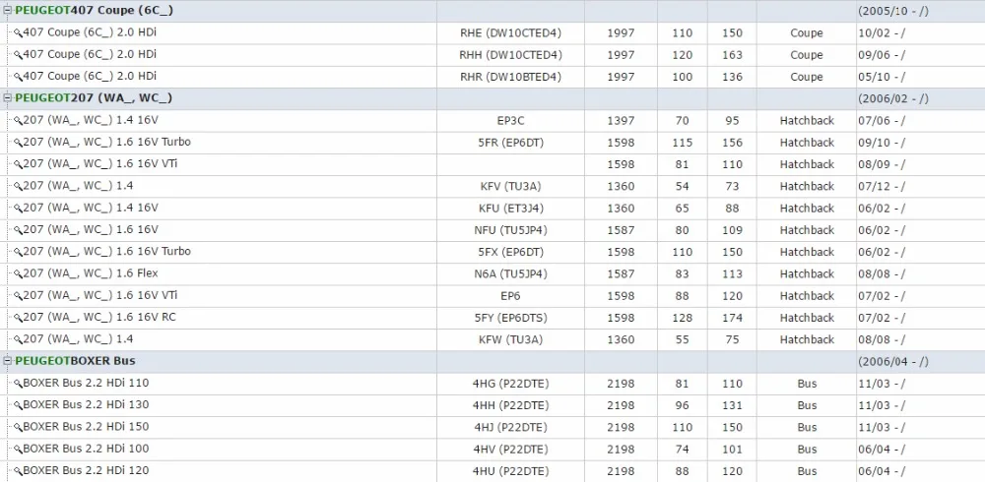Click the date 07/12 - / in KFV row
Screen dimensions: 985x482
point(882,186)
